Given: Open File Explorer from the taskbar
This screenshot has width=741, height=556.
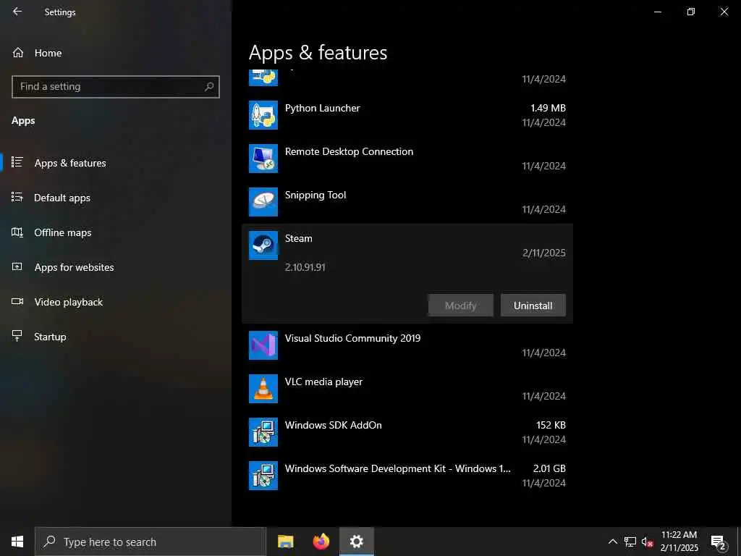Looking at the screenshot, I should click(x=285, y=542).
